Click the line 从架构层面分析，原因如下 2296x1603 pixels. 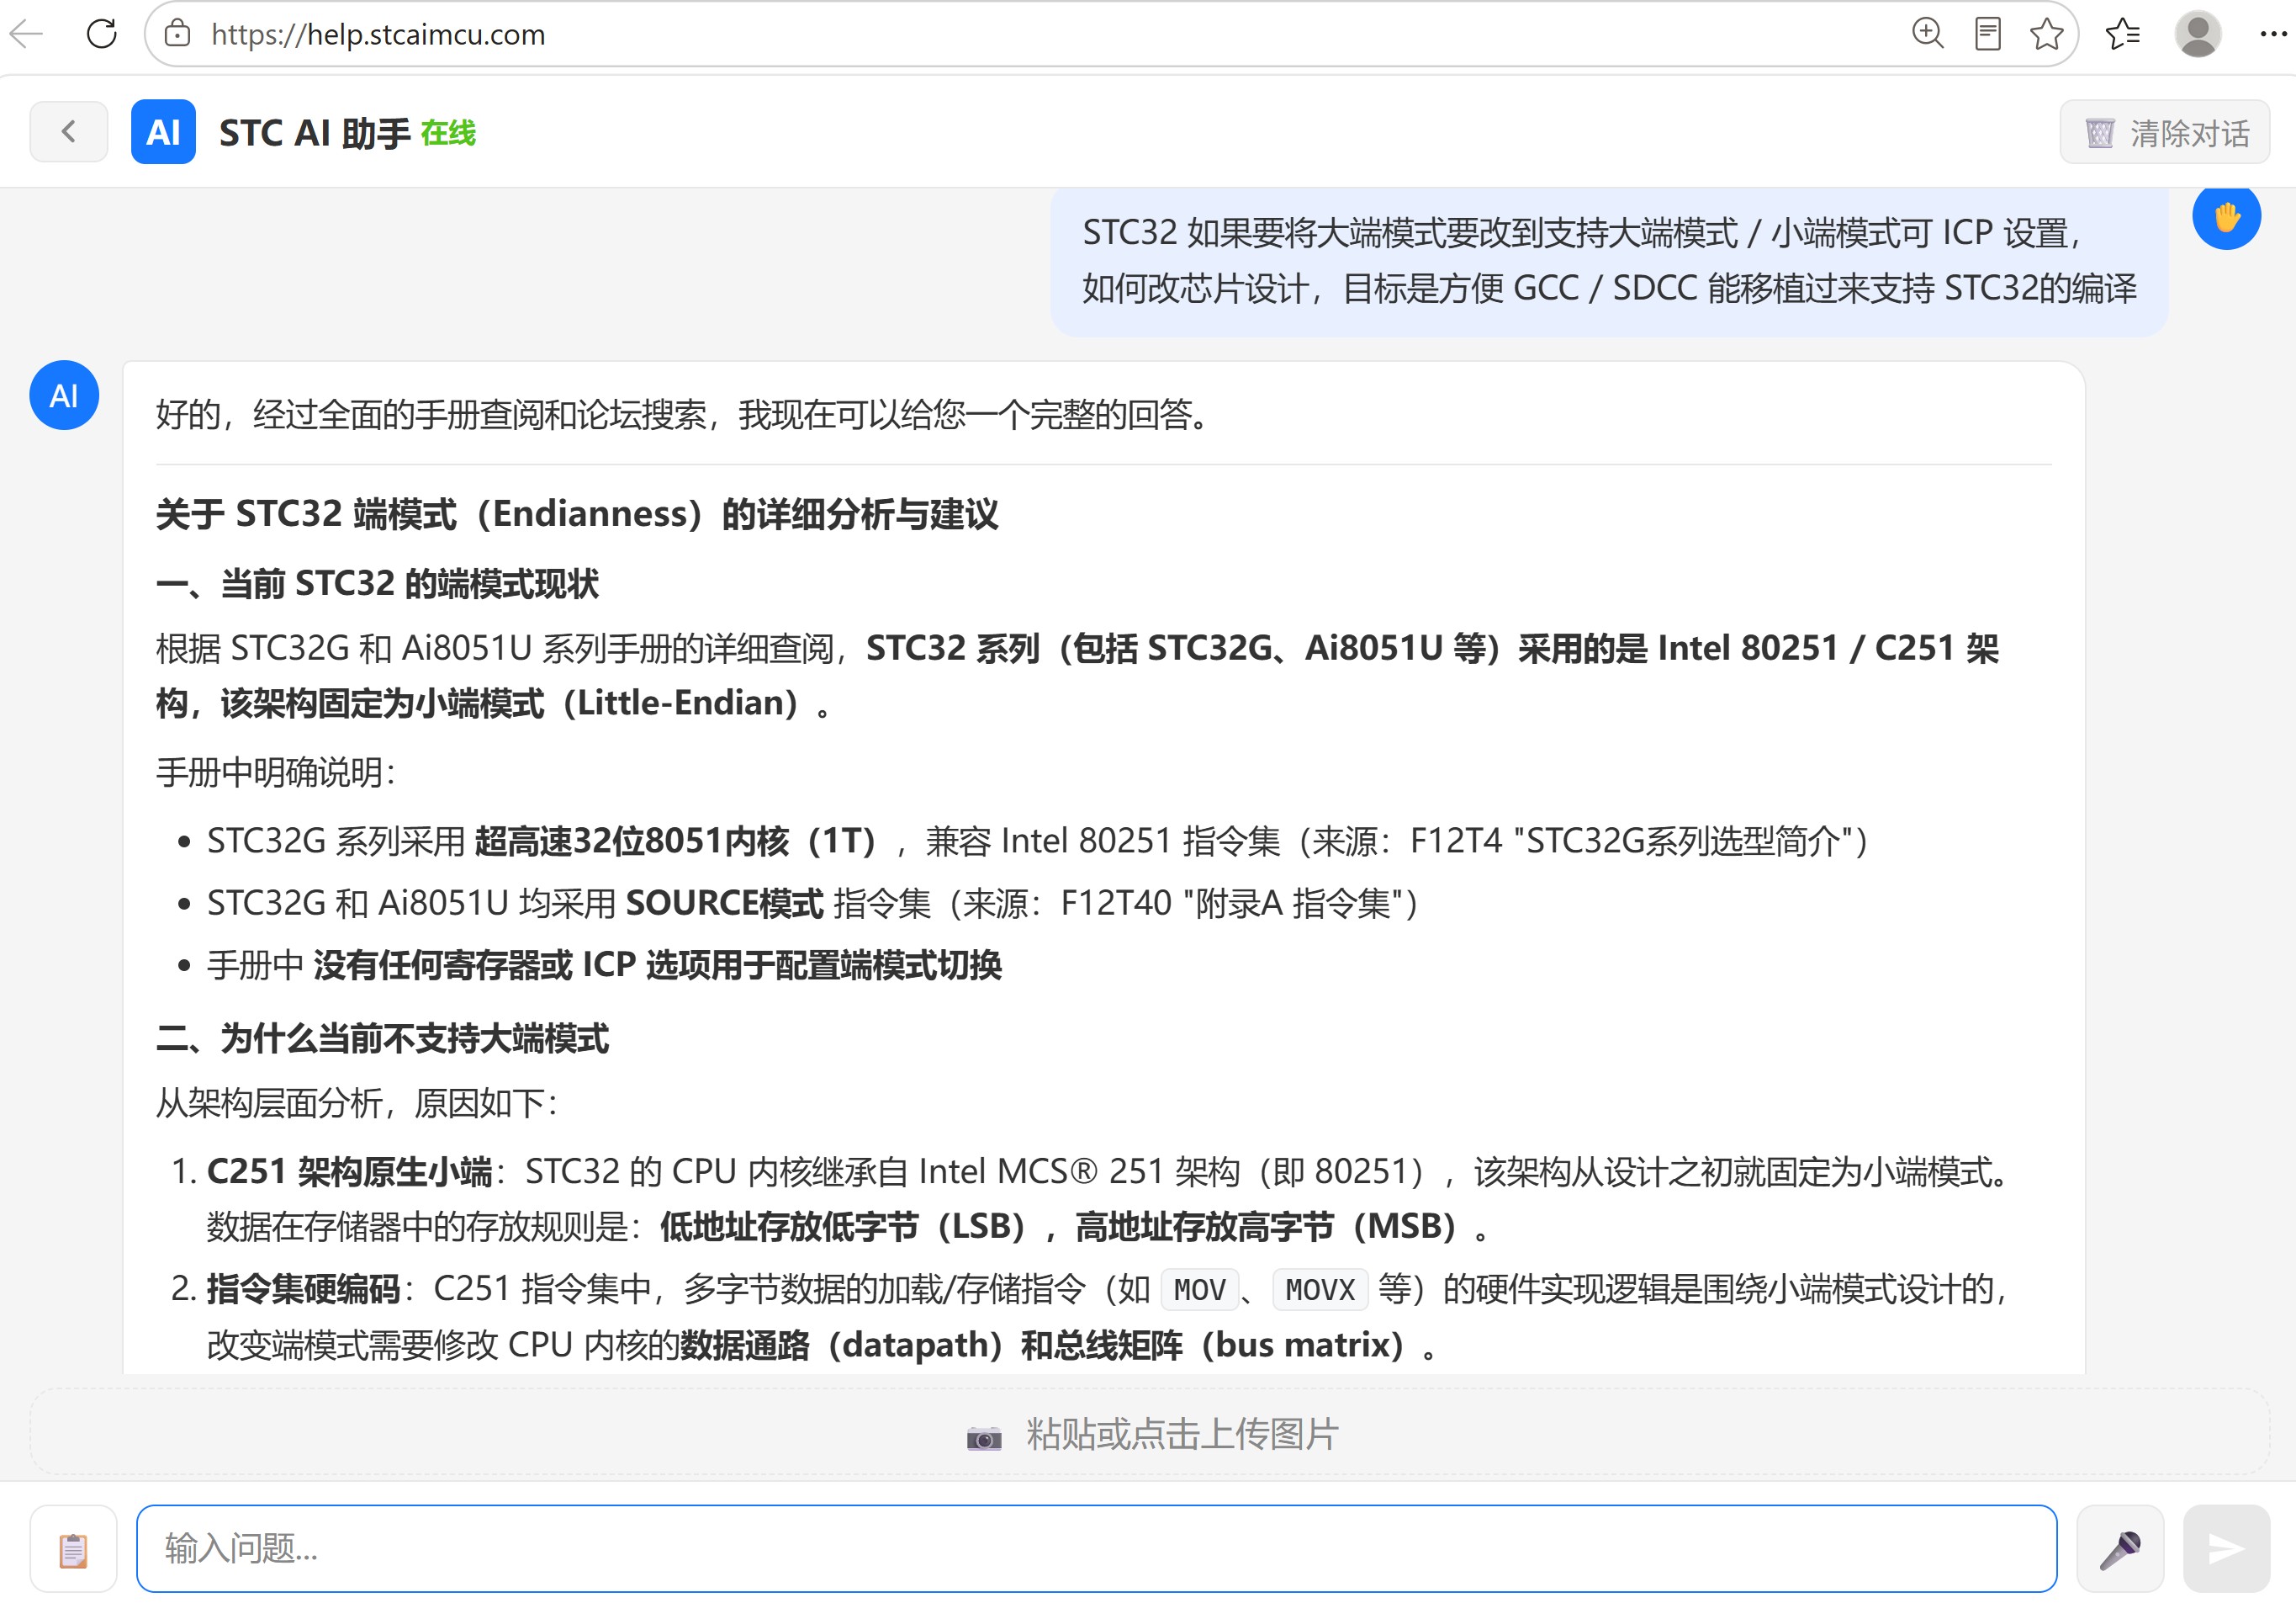click(x=357, y=1104)
